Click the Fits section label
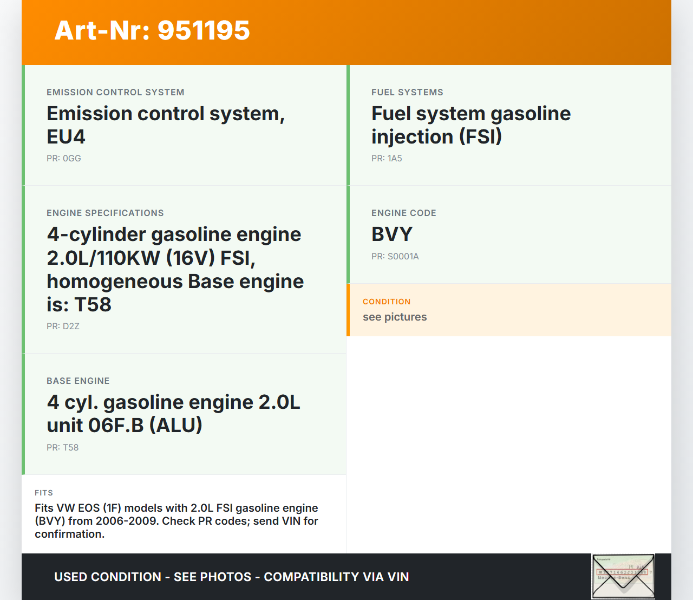This screenshot has width=693, height=600. [x=44, y=493]
